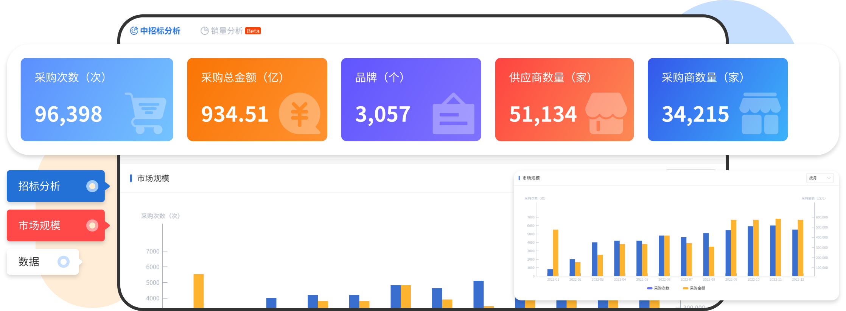Toggle 采购次数 legend in chart popup
This screenshot has width=846, height=311.
click(x=658, y=288)
